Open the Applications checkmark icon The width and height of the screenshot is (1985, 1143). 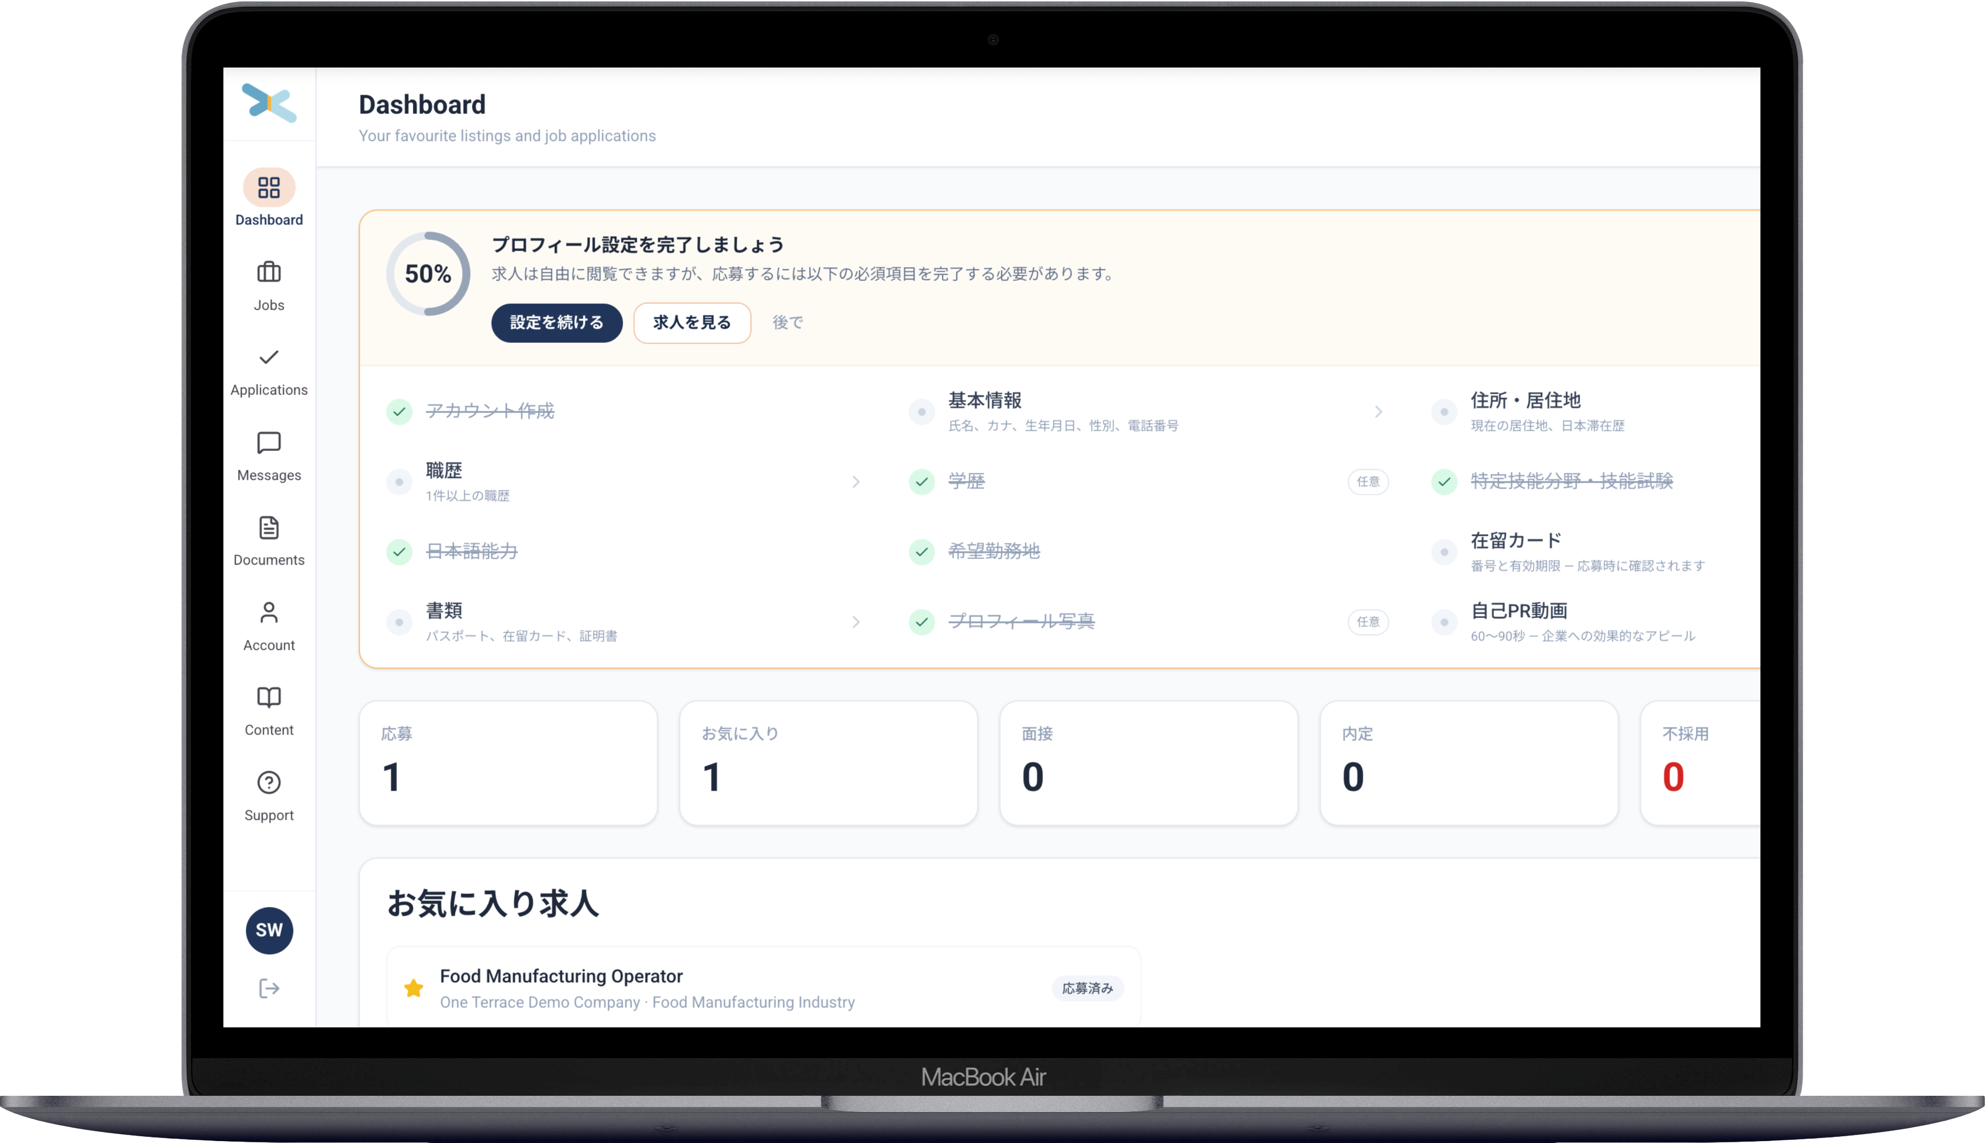point(269,357)
